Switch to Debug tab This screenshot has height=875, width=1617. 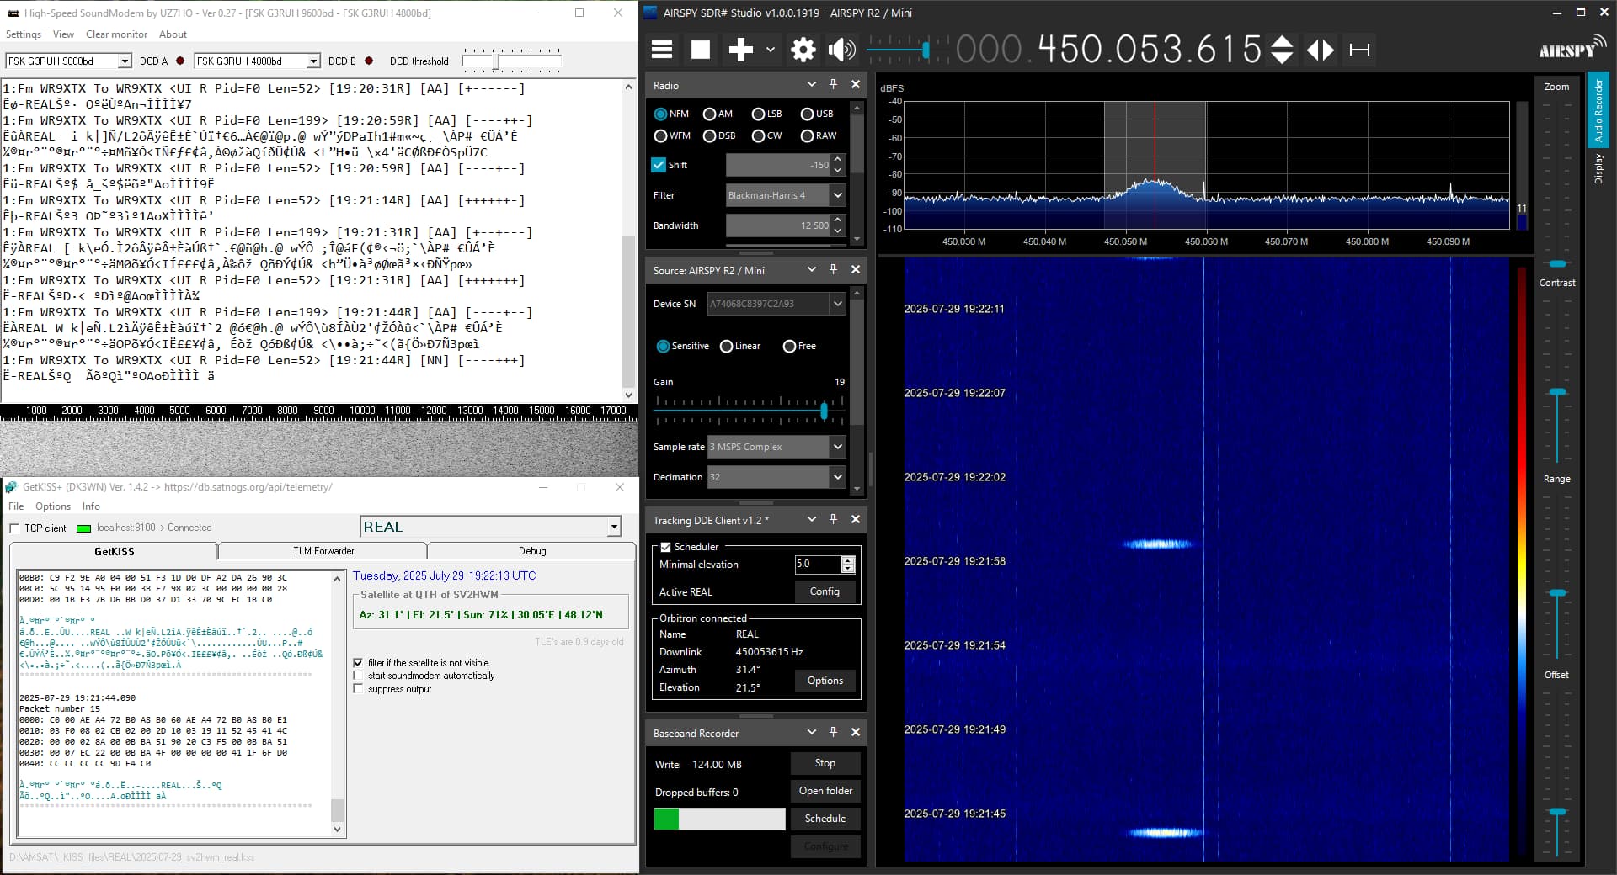[x=532, y=551]
